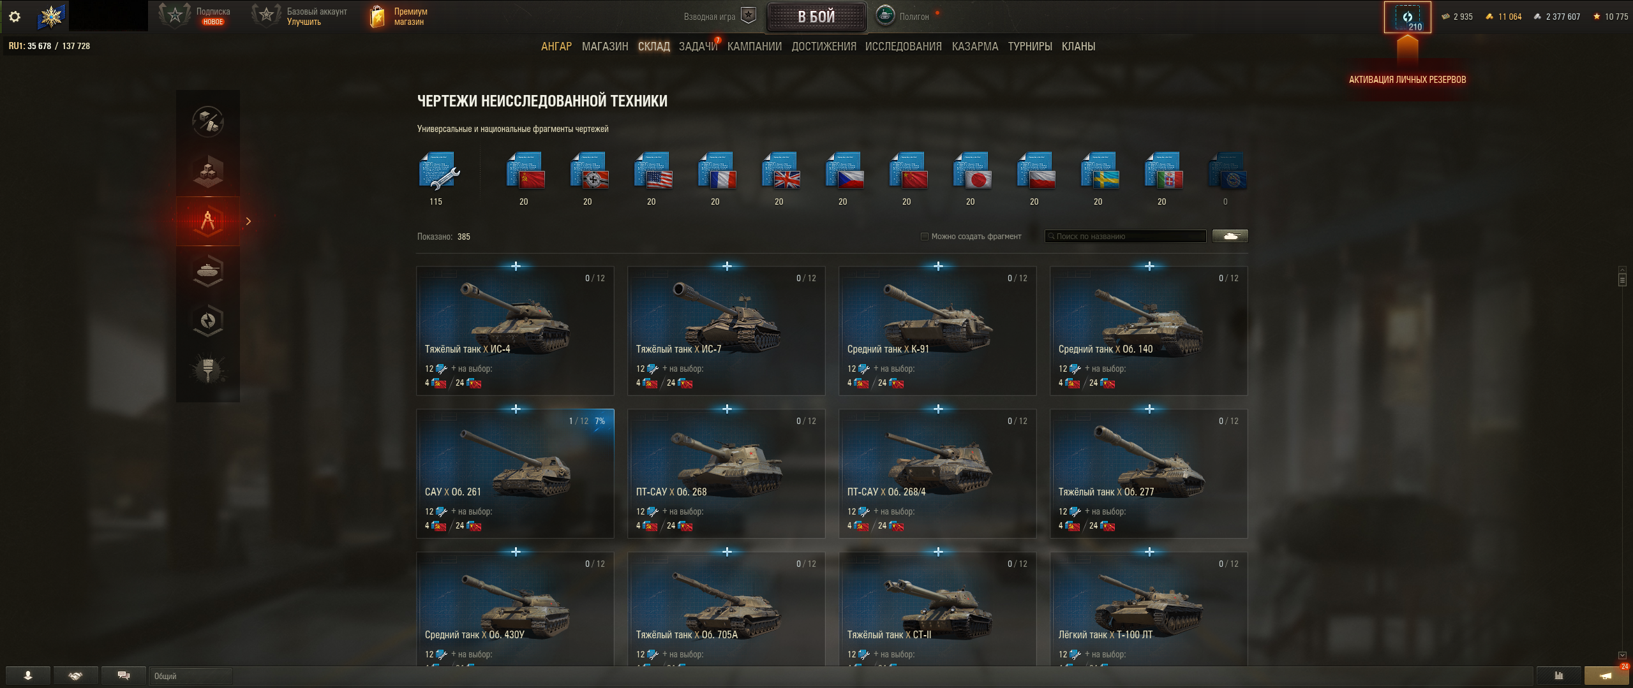Open the ИССЛЕДОВАНИЯ tab
This screenshot has height=688, width=1633.
[903, 47]
